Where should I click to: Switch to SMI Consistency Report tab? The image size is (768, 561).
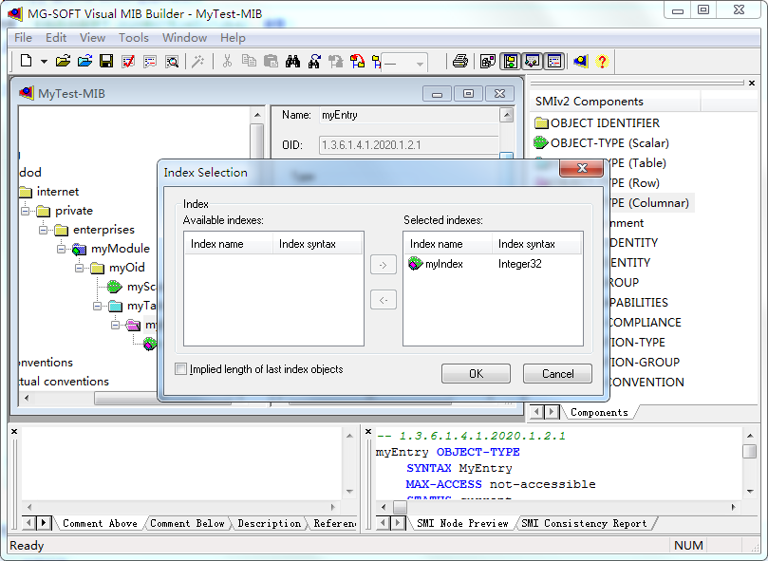coord(583,523)
